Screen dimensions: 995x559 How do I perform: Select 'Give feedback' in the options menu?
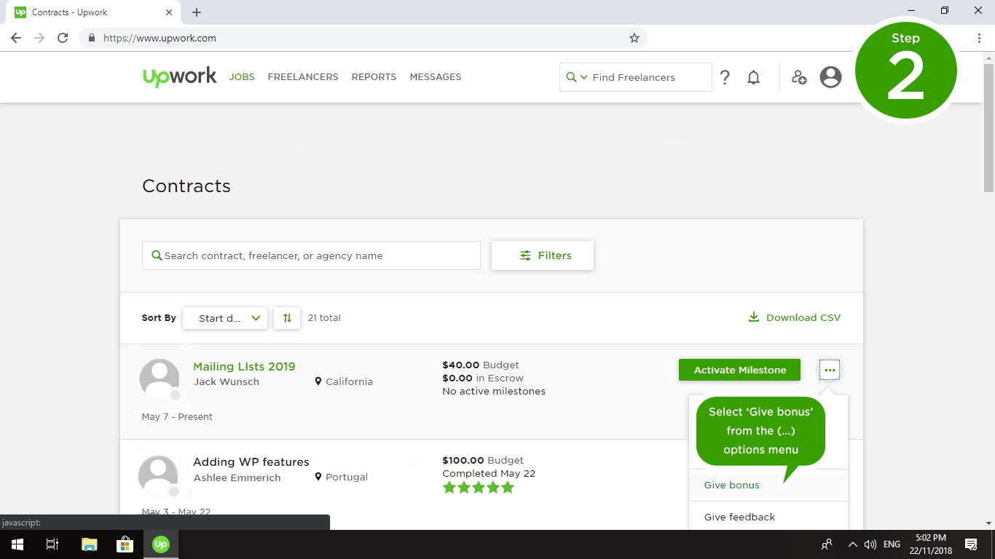point(739,516)
